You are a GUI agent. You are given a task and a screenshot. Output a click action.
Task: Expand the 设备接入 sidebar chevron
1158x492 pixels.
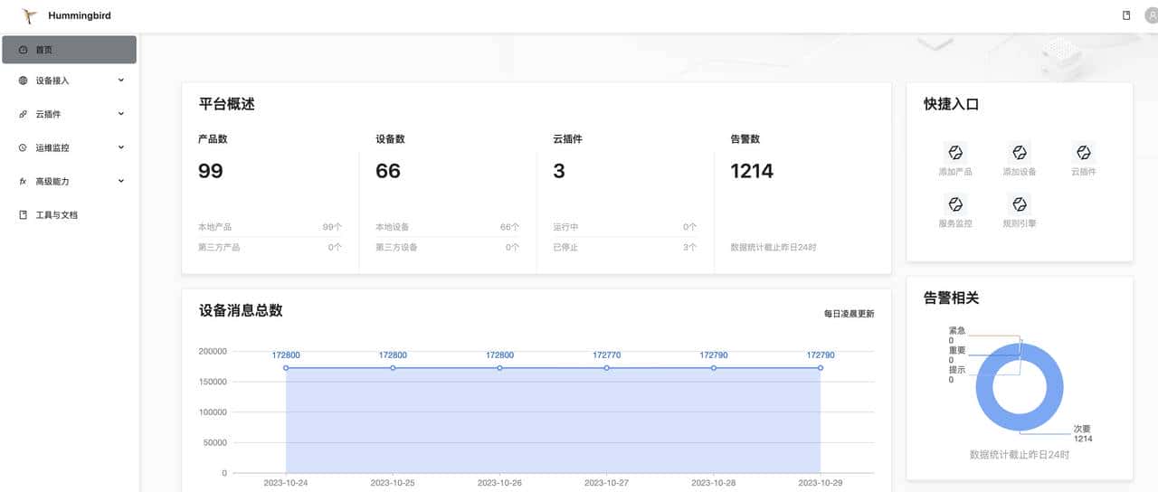click(121, 80)
